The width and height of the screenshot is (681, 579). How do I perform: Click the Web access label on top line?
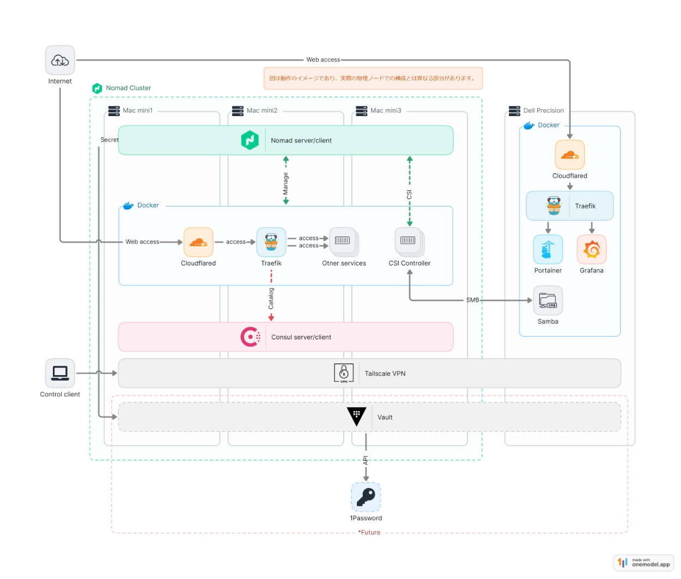[323, 60]
